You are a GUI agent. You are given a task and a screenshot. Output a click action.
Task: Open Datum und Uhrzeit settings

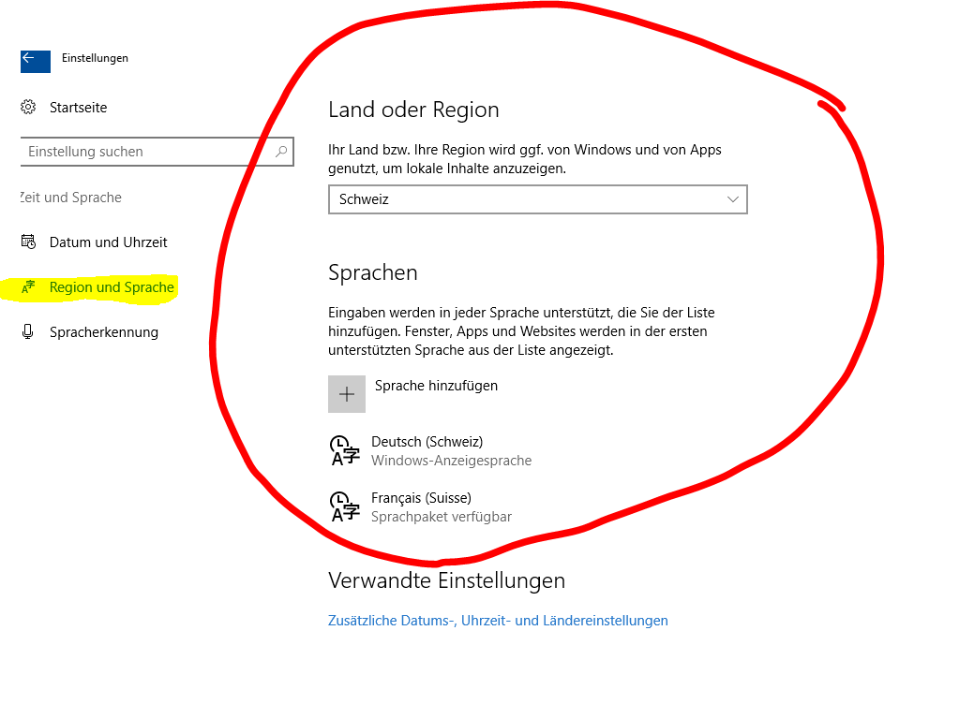point(108,242)
